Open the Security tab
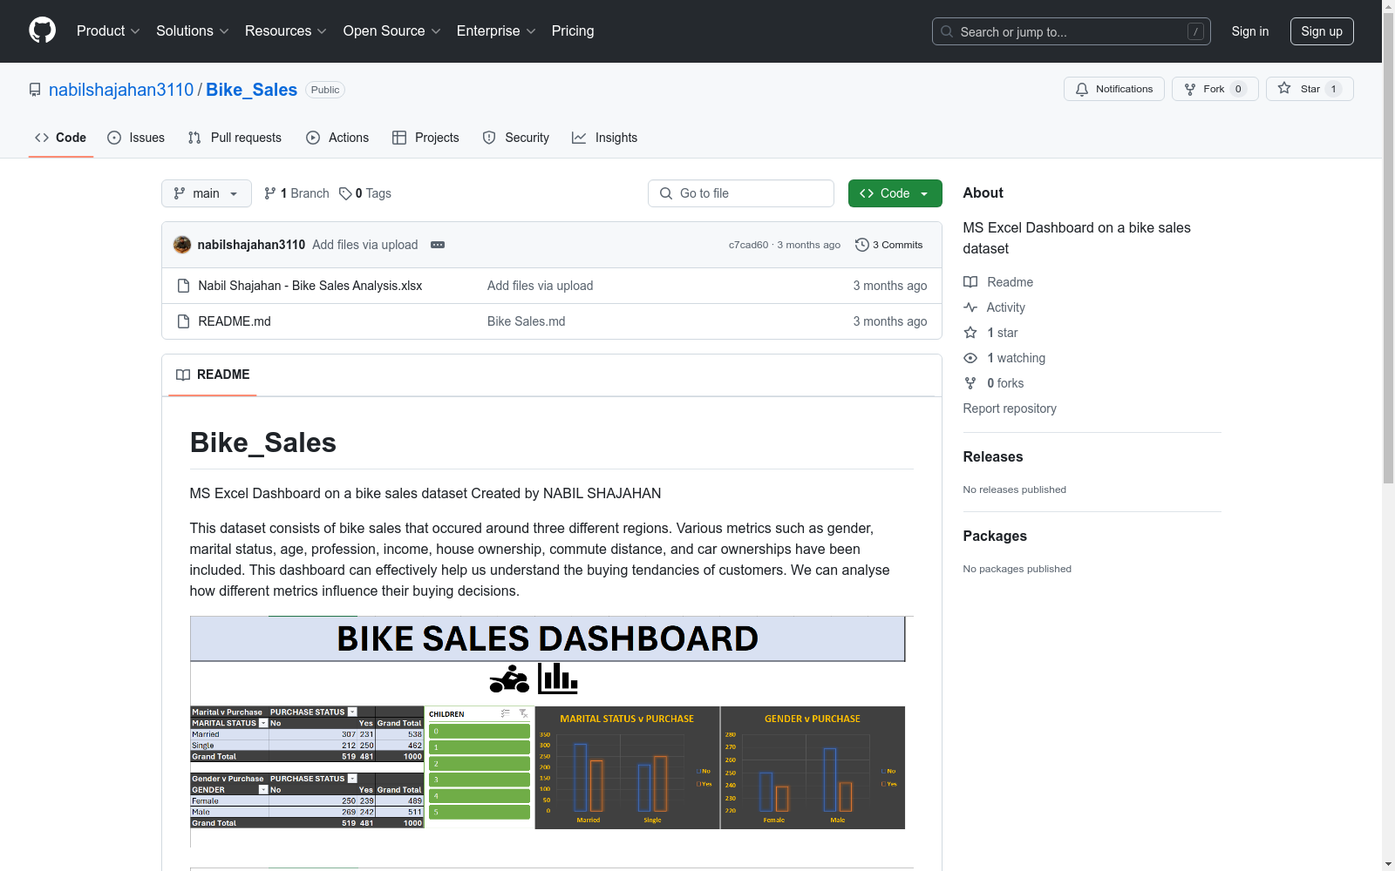The height and width of the screenshot is (871, 1395). (516, 138)
